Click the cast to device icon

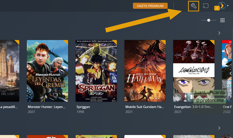pos(205,6)
